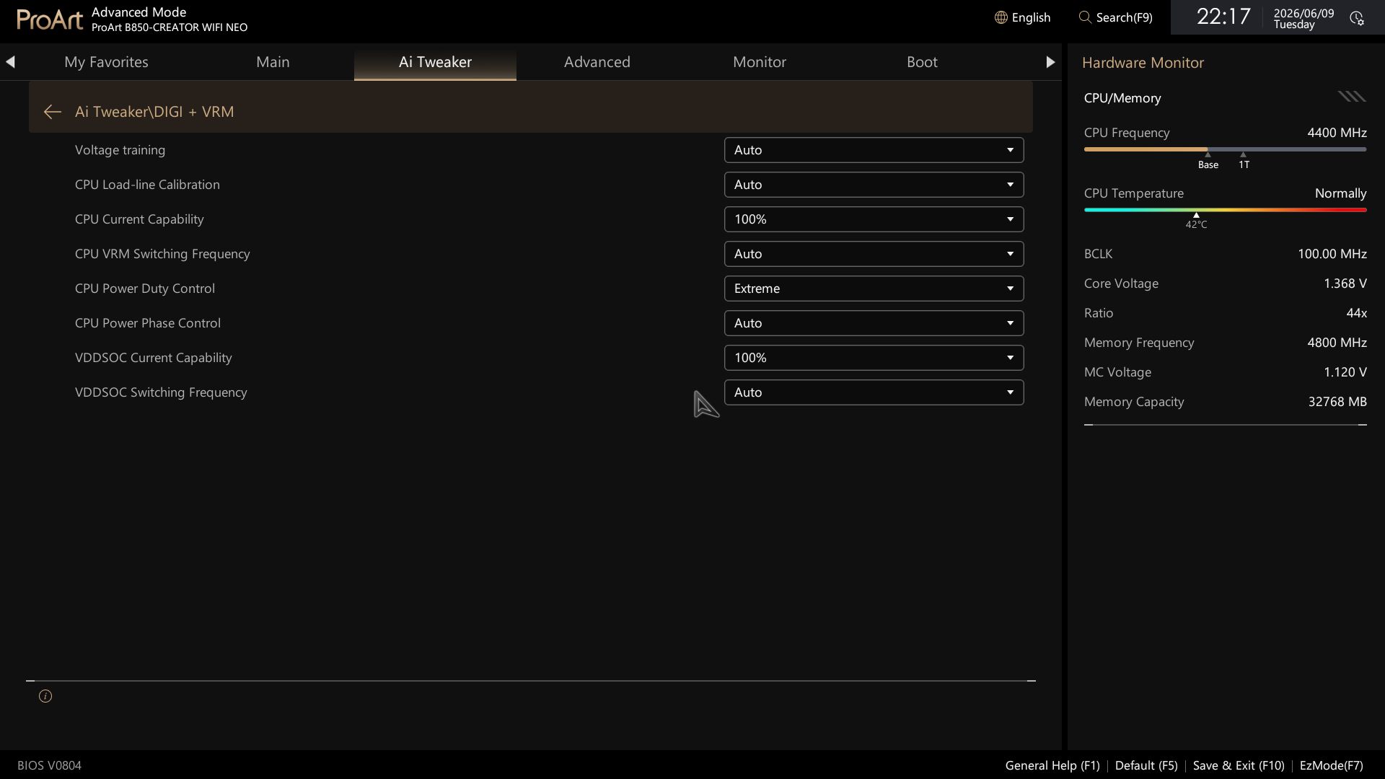This screenshot has height=779, width=1385.
Task: Click the search magnifier icon
Action: [1085, 17]
